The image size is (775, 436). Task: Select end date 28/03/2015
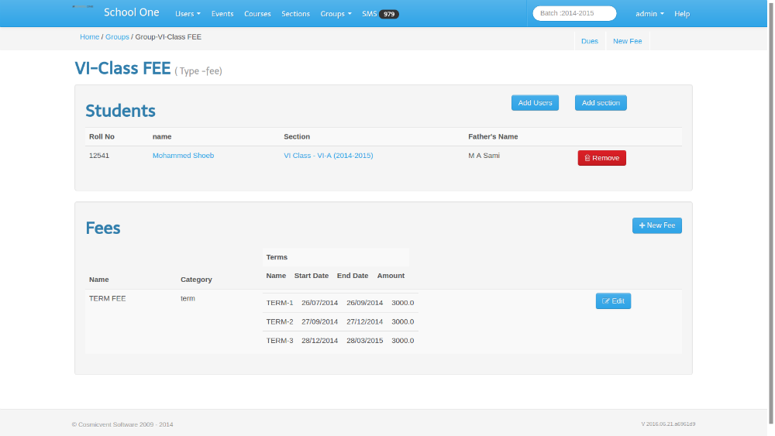(x=365, y=341)
